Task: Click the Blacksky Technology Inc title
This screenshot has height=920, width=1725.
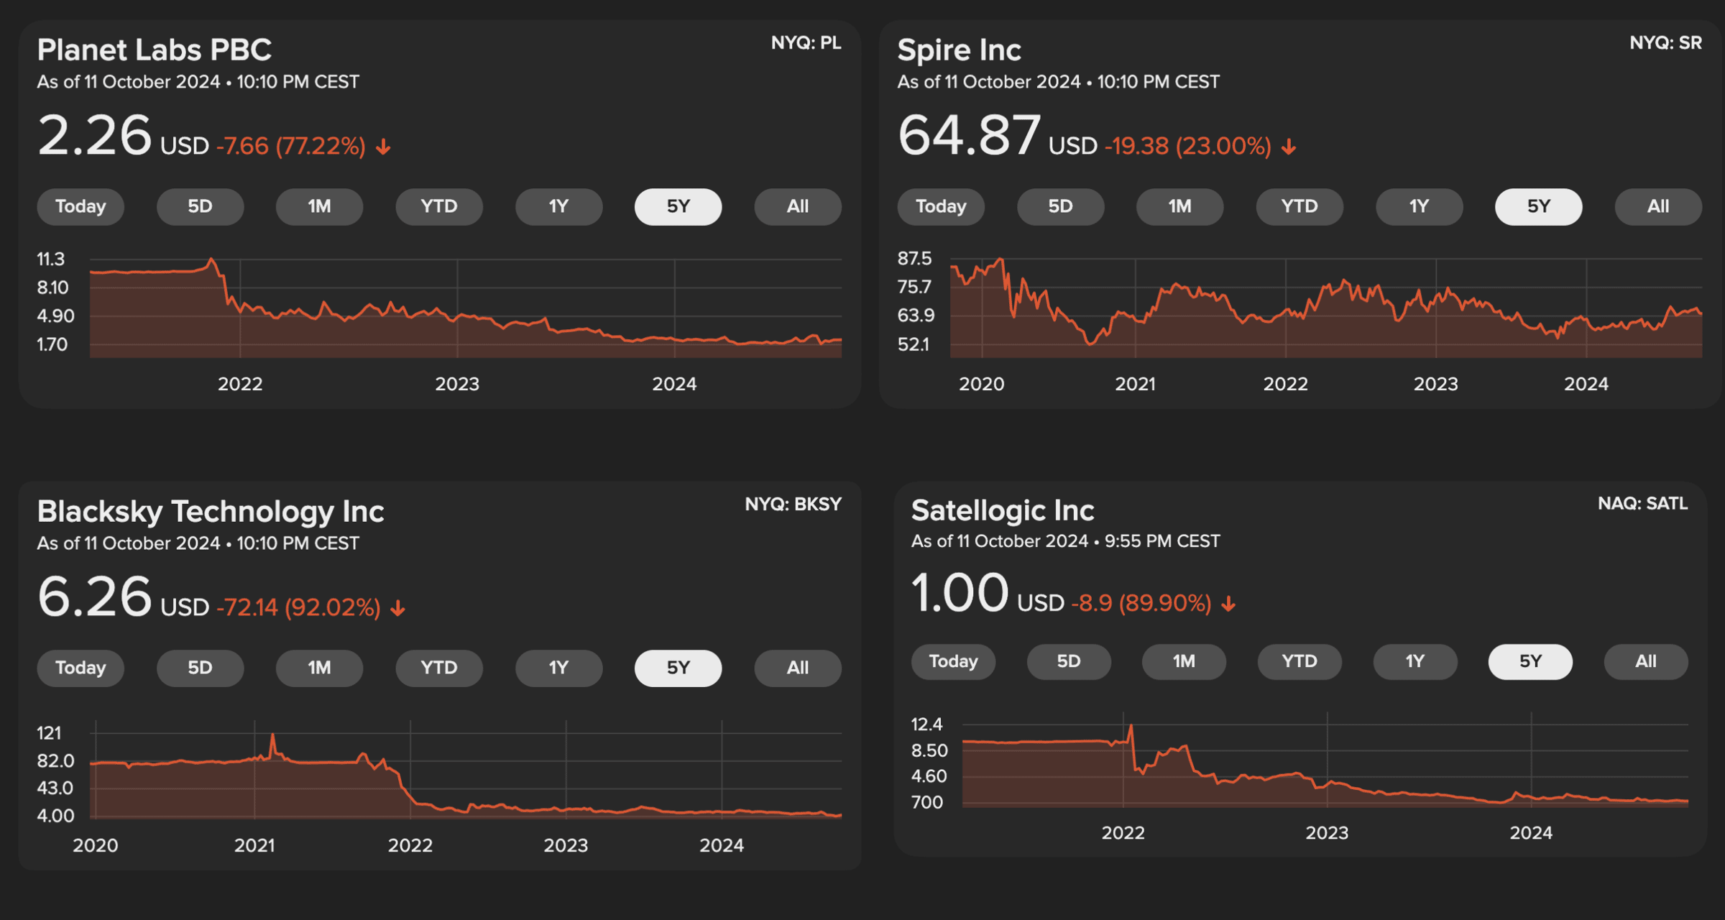Action: [211, 512]
